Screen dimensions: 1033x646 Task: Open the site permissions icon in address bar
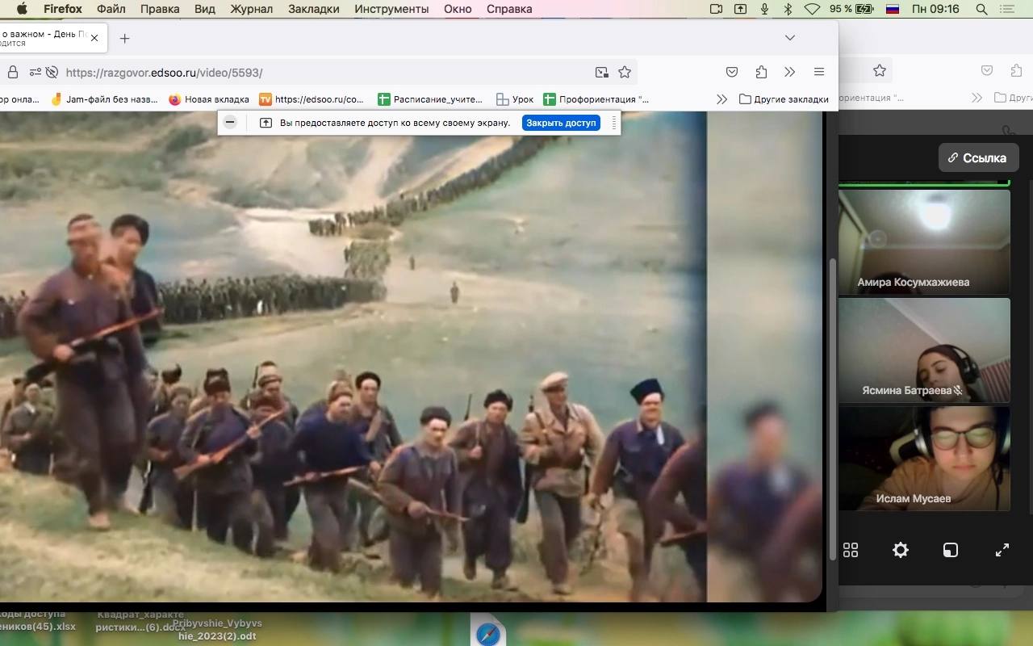36,72
